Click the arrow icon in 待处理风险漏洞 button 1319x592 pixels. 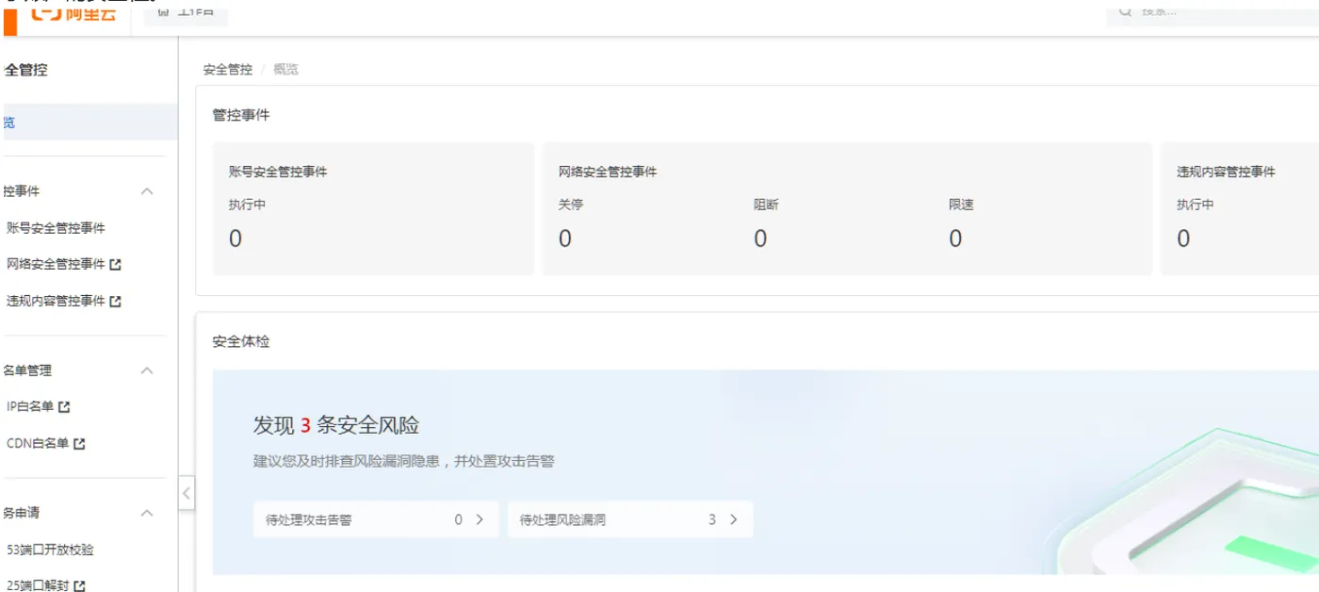click(x=733, y=519)
